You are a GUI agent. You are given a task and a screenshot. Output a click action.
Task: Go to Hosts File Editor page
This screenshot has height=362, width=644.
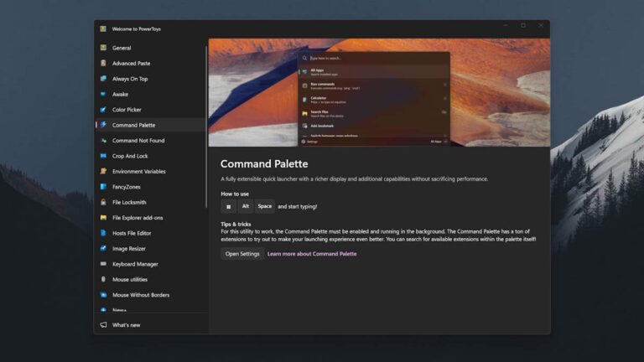tap(150, 233)
